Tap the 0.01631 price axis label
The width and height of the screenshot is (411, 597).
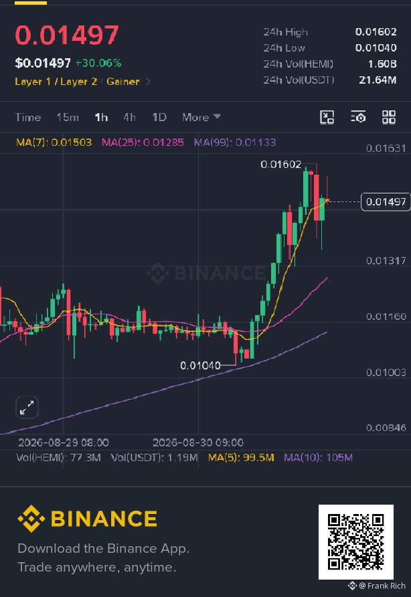(x=386, y=149)
